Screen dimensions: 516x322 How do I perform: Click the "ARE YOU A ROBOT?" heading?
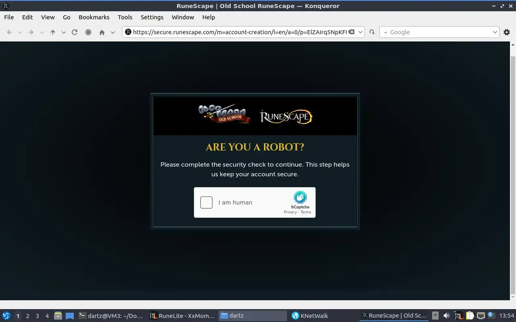[255, 147]
